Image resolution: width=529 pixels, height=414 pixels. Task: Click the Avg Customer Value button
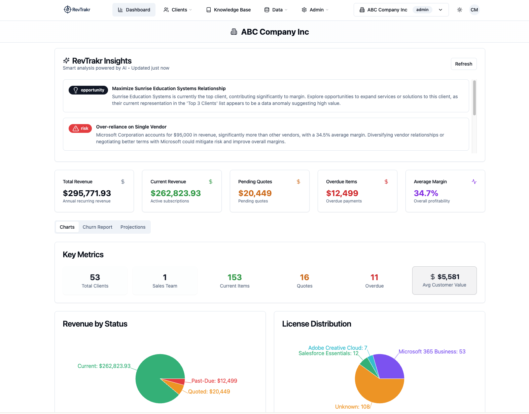point(445,280)
